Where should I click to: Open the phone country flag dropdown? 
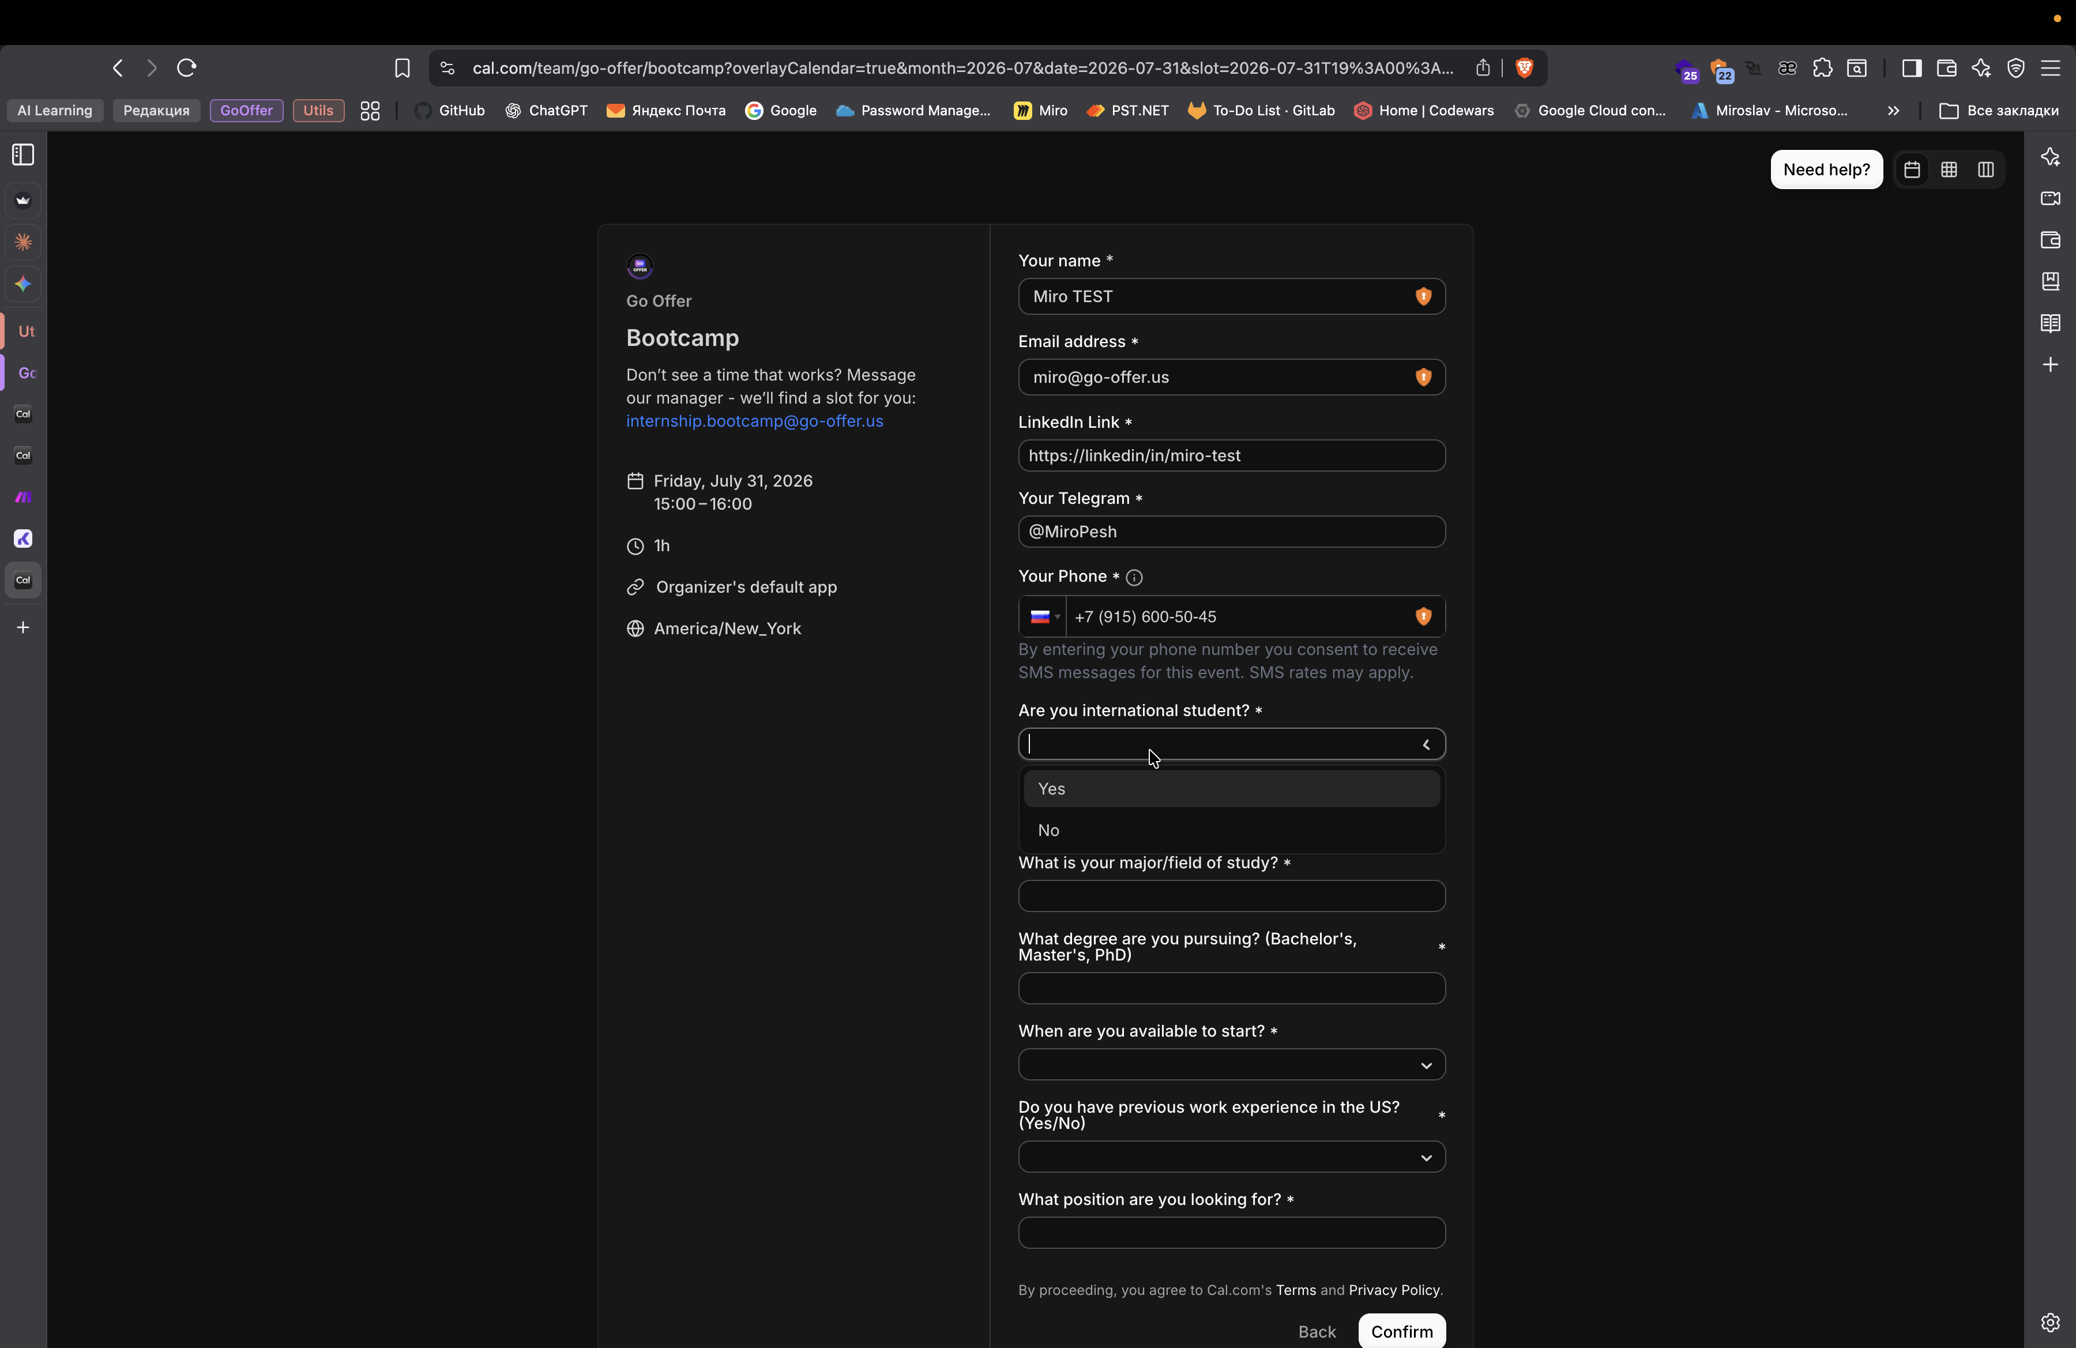(1043, 616)
